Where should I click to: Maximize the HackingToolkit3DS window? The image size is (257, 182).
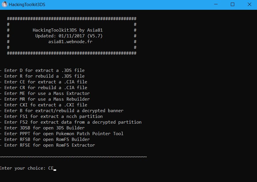(x=233, y=4)
